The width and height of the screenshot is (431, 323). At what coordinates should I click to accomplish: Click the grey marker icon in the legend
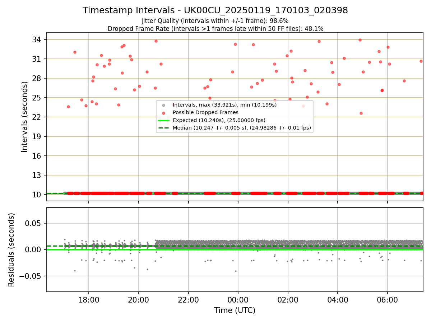[164, 105]
